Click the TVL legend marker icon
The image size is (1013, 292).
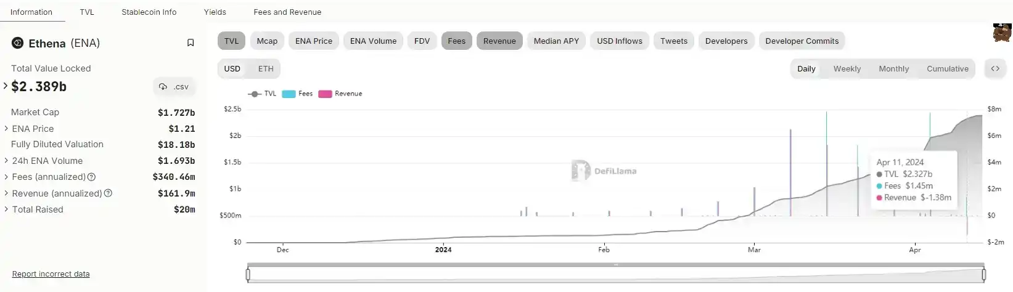[255, 94]
